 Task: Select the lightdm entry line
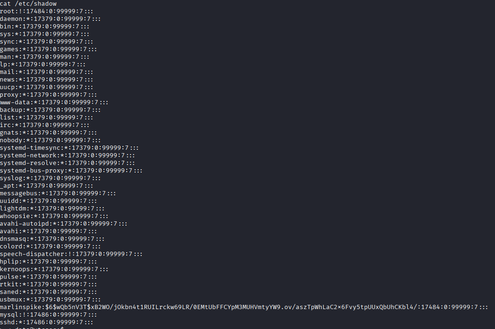(52, 209)
